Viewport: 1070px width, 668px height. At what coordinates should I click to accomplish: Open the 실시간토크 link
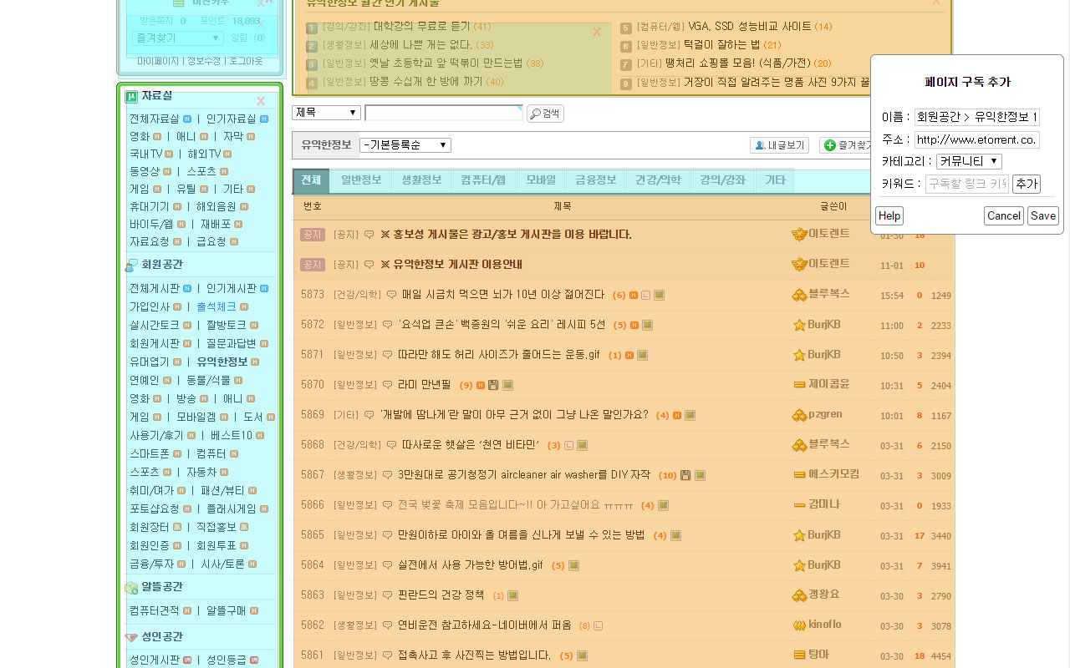154,325
